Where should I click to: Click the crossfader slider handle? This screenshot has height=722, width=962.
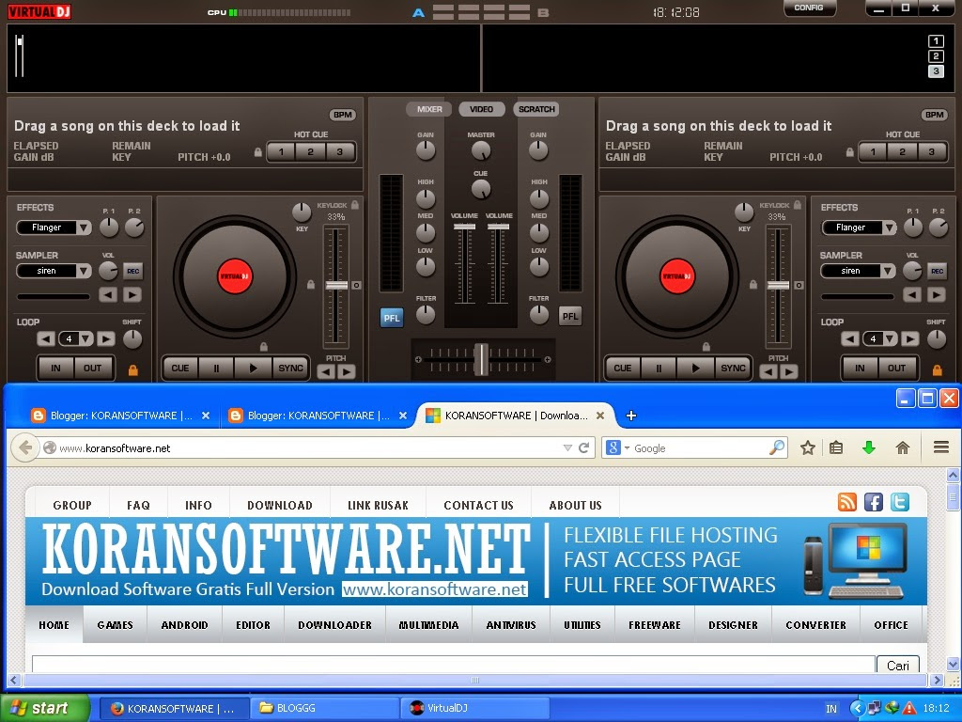482,359
